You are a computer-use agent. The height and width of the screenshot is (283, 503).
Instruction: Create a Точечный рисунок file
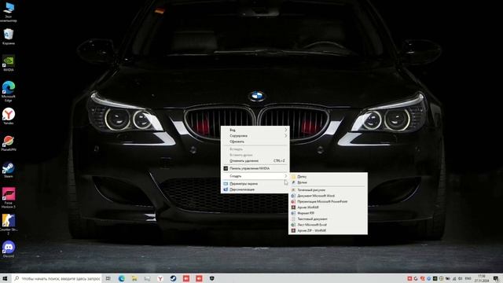click(x=328, y=190)
